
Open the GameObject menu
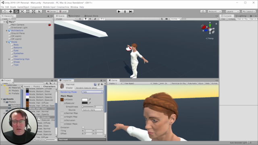coord(23,7)
